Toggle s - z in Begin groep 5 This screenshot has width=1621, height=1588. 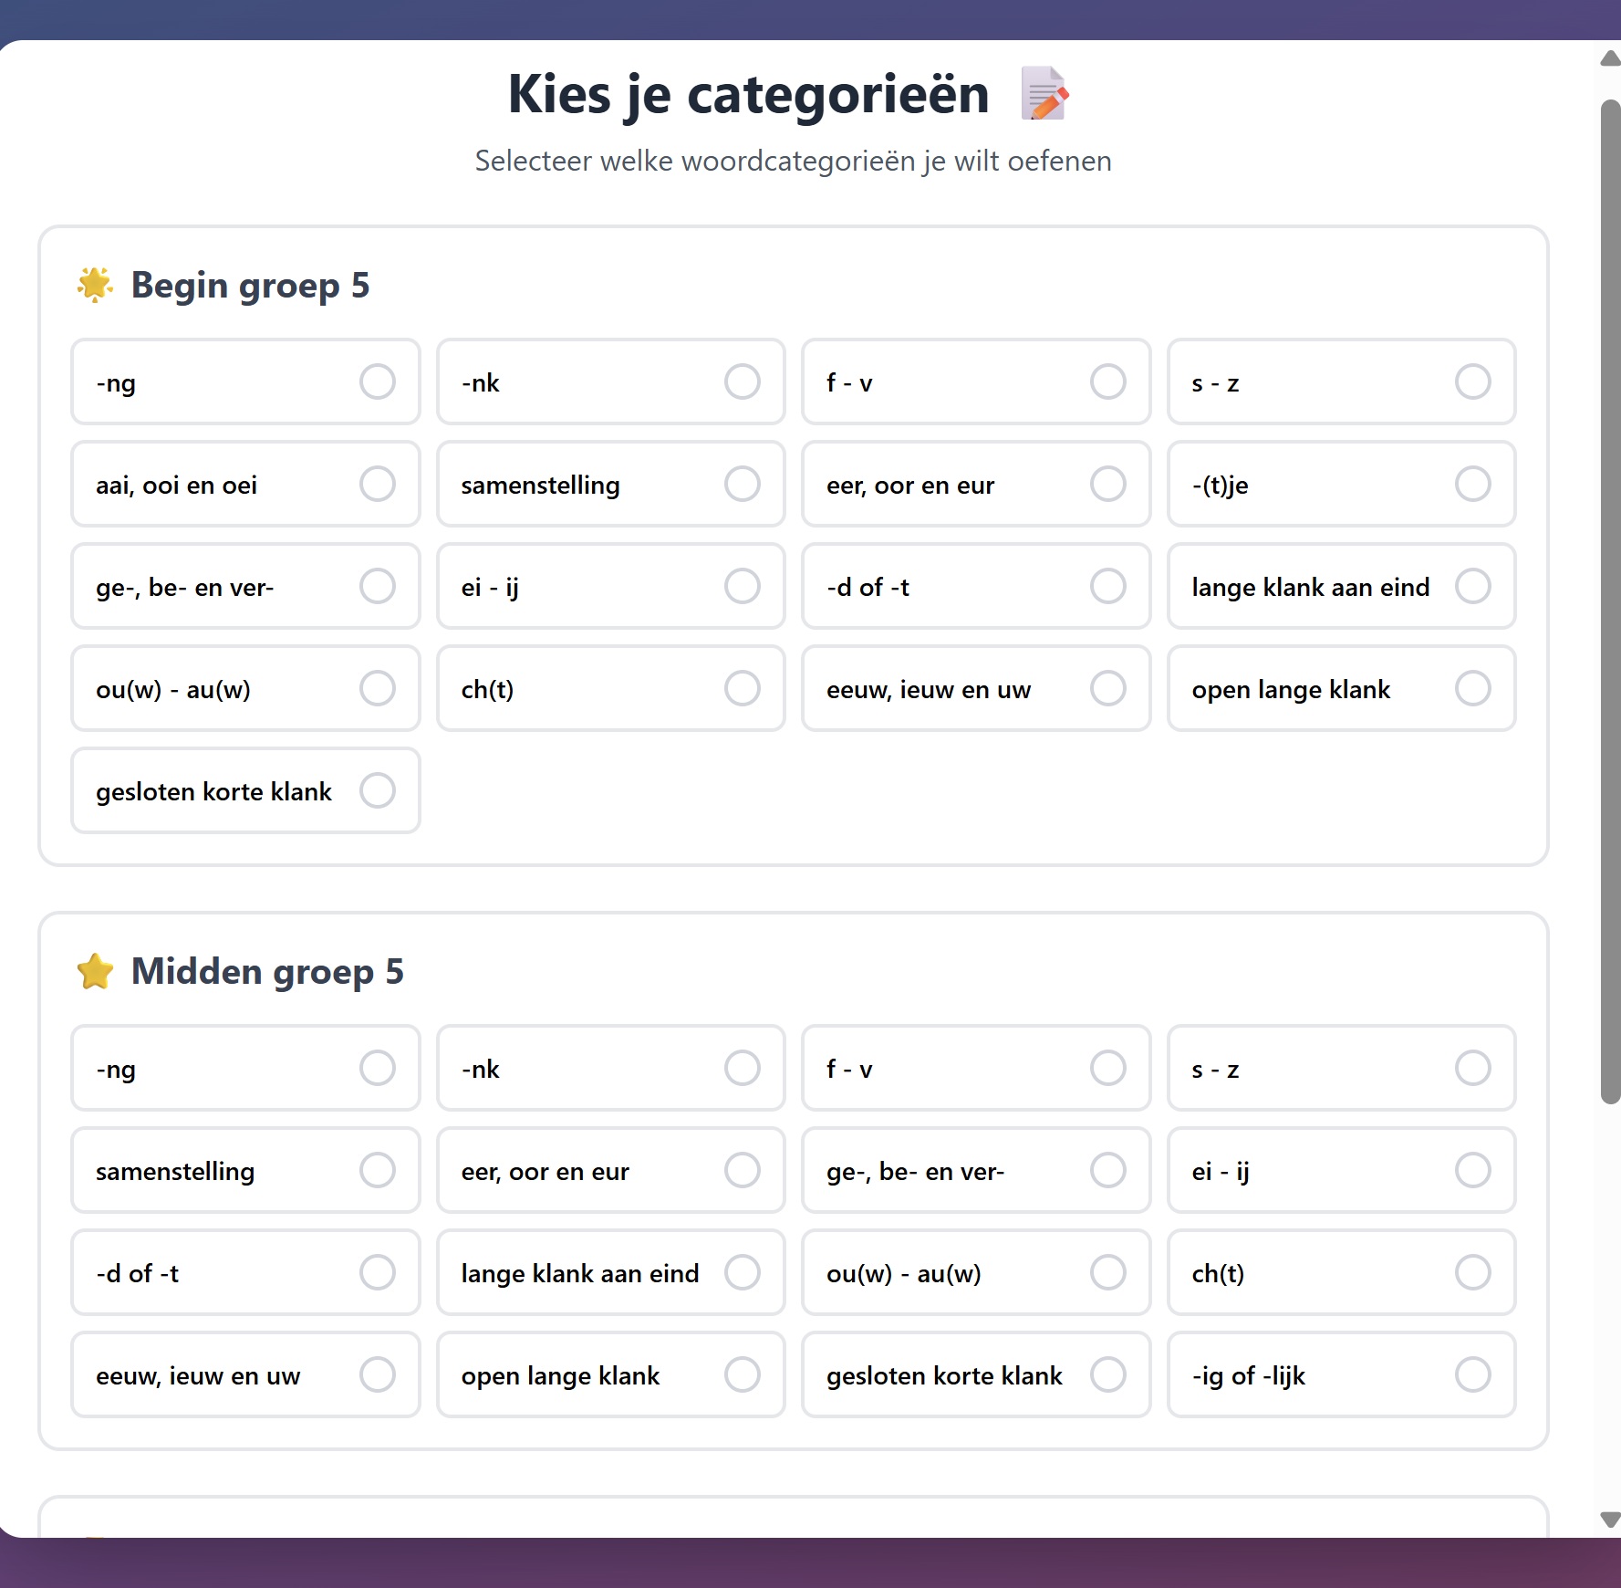(x=1341, y=381)
